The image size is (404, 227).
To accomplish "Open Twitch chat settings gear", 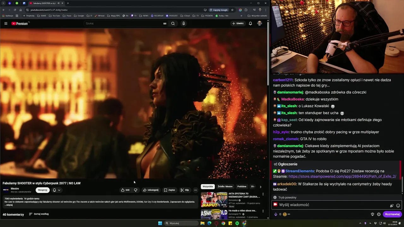I will coord(379,214).
